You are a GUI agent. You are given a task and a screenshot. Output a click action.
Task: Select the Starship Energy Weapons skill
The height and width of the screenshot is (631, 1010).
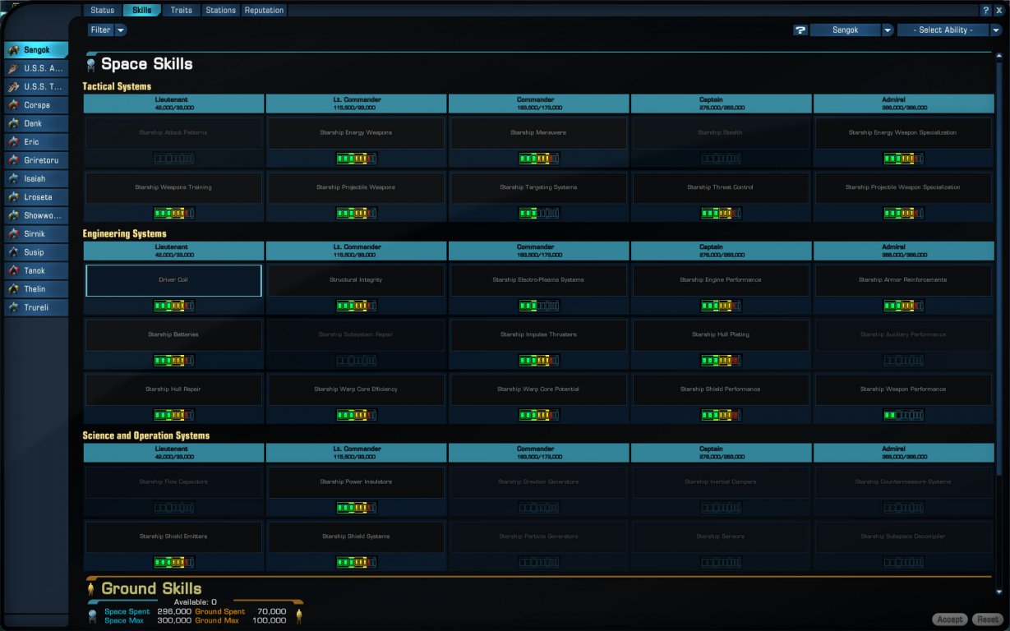click(356, 133)
